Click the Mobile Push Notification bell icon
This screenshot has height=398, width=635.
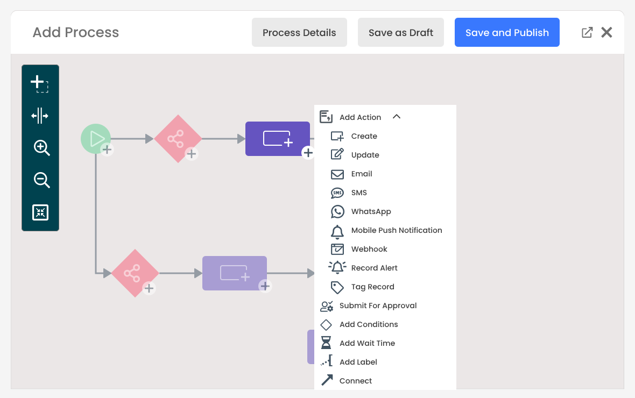pyautogui.click(x=337, y=232)
